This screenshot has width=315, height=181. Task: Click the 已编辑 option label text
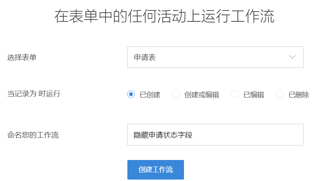point(254,95)
